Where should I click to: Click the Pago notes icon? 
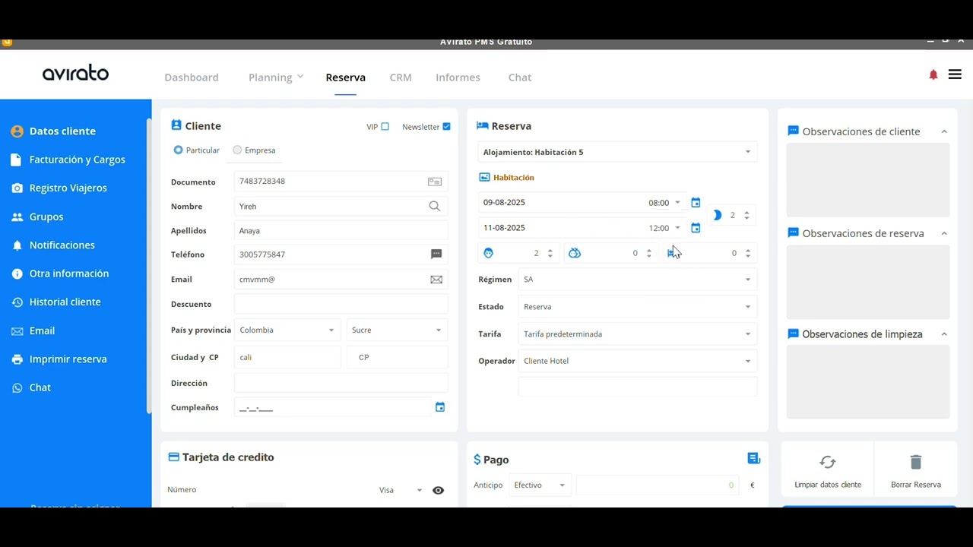tap(753, 458)
